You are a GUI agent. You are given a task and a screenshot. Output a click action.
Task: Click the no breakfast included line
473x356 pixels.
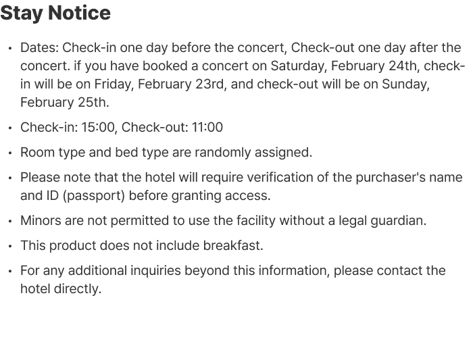click(142, 246)
